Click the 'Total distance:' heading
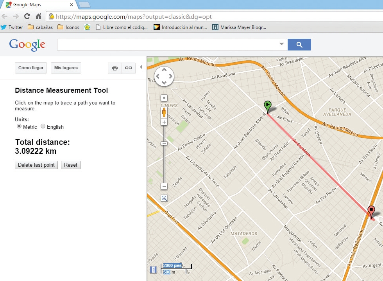 [x=43, y=142]
